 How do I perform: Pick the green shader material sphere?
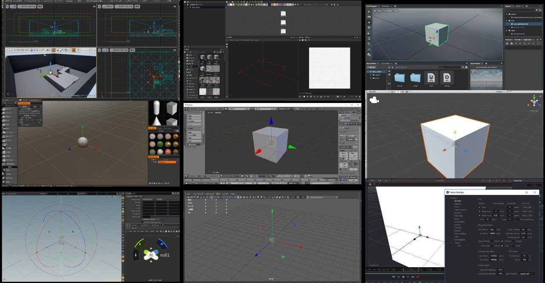point(159,144)
